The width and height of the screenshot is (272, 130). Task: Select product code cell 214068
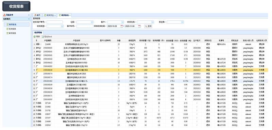(48, 44)
